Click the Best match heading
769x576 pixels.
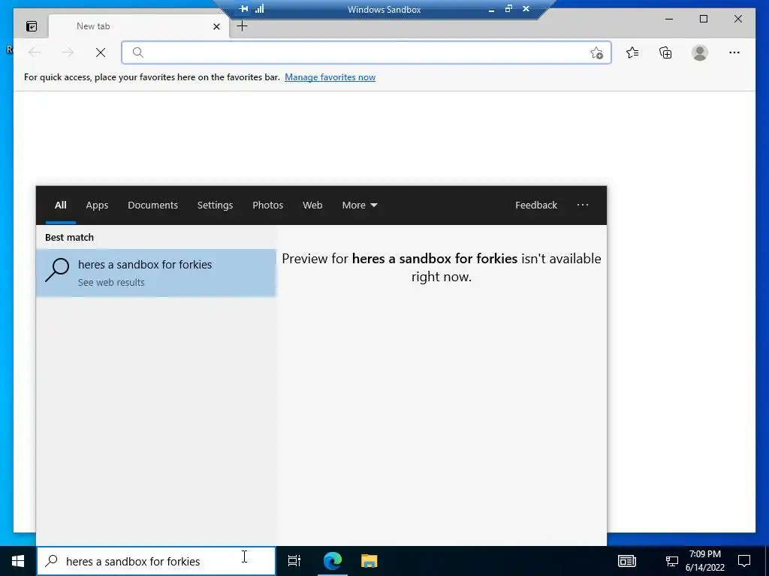coord(69,238)
